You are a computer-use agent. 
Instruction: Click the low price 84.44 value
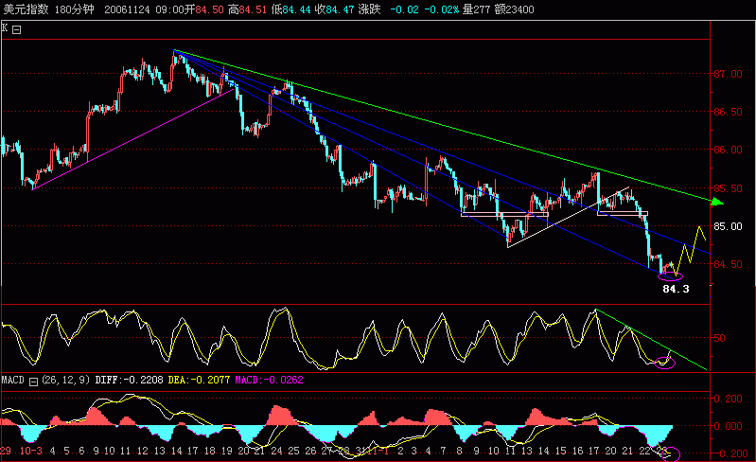[296, 9]
